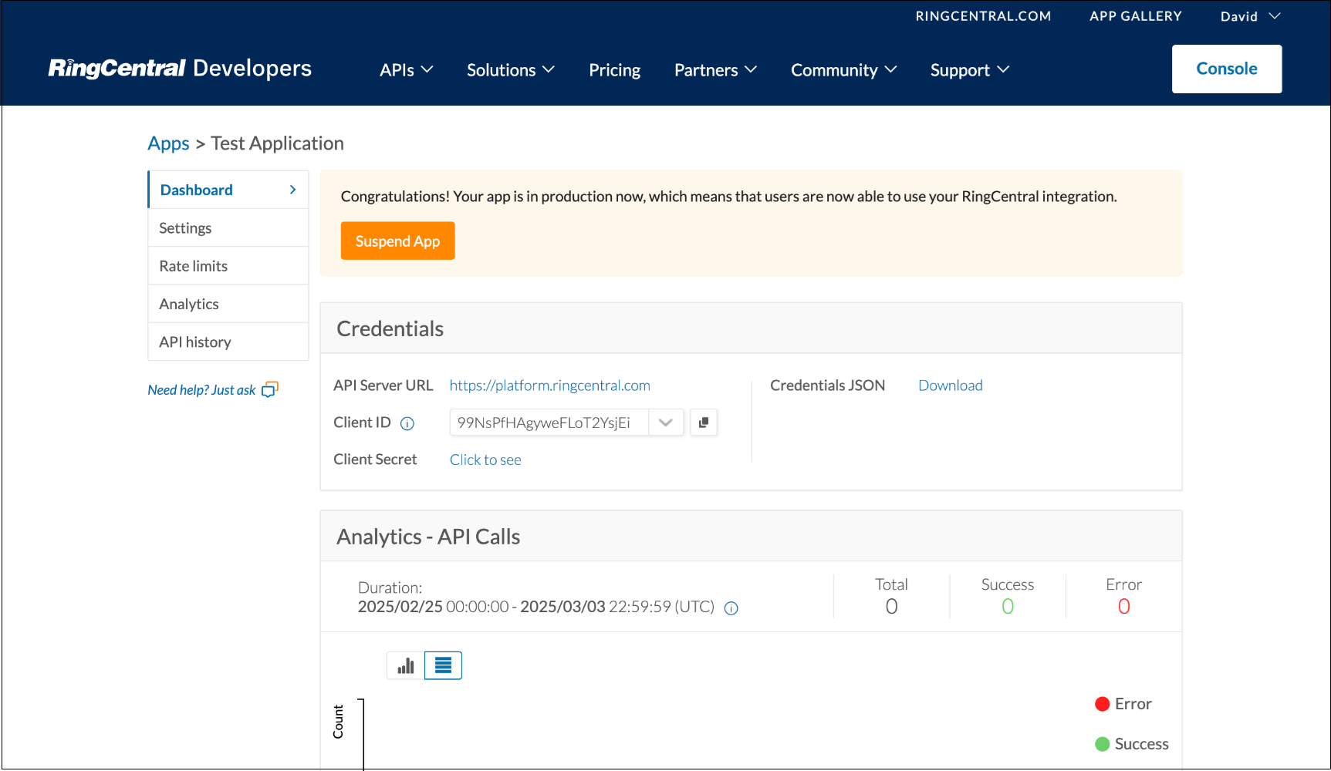This screenshot has width=1331, height=771.
Task: Select the Dashboard sidebar tab
Action: 228,190
